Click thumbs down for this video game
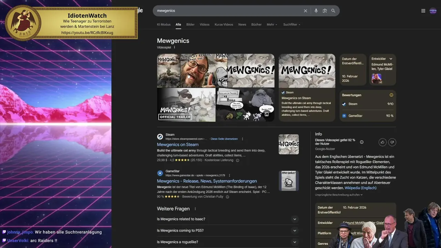441x248 pixels. [x=392, y=142]
